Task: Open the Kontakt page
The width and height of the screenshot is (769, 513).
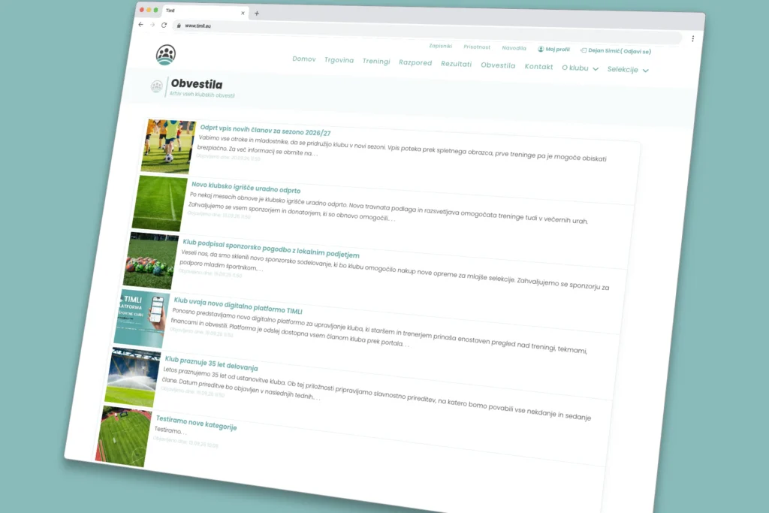Action: point(538,67)
